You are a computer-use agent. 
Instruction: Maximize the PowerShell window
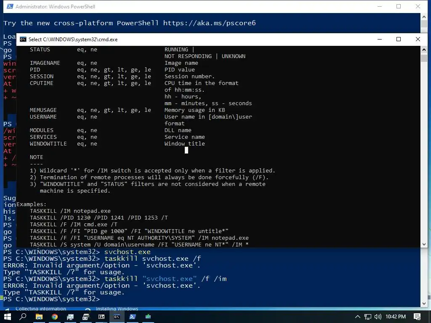click(x=399, y=6)
